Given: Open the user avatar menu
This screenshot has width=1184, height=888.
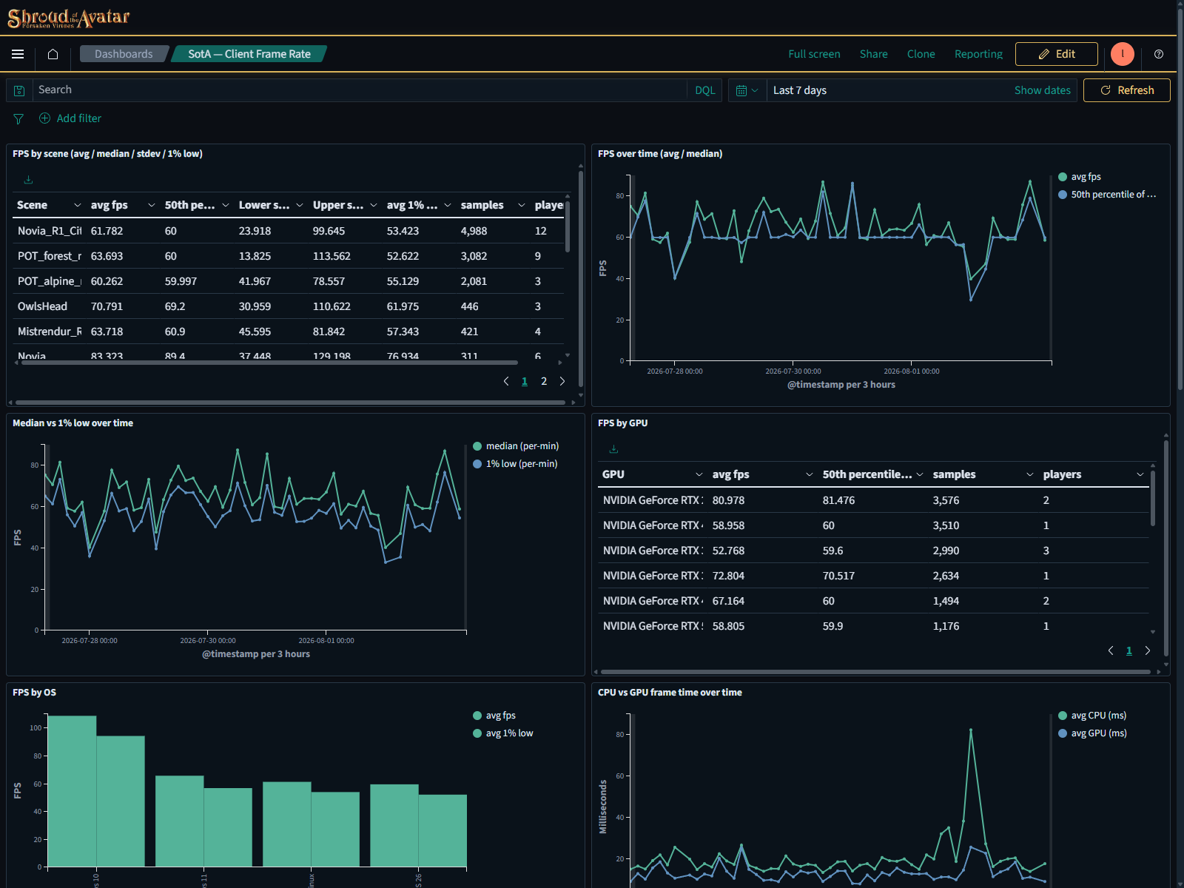Looking at the screenshot, I should tap(1123, 54).
